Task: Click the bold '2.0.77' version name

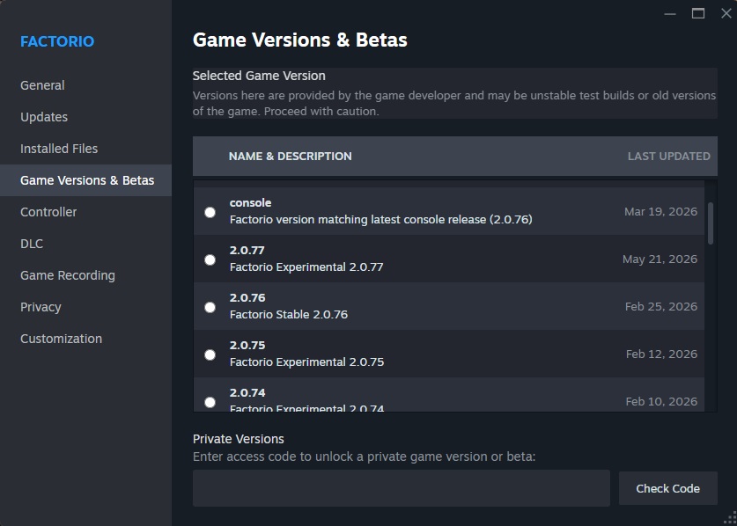Action: tap(247, 251)
